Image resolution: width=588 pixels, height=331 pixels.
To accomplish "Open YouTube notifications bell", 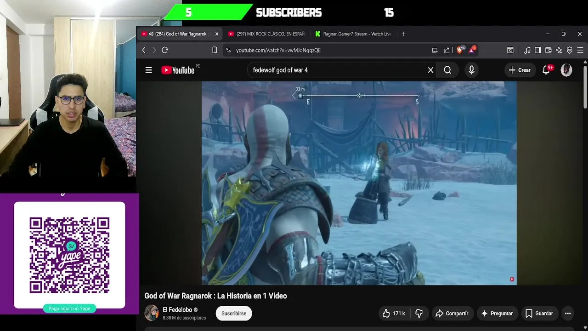I will pyautogui.click(x=546, y=70).
